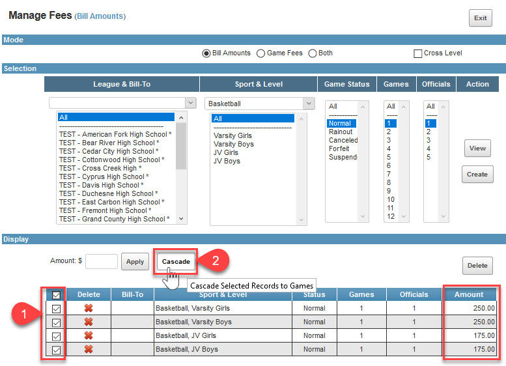Viewport: 506px width, 366px height.
Task: Click the Exit button
Action: click(480, 18)
